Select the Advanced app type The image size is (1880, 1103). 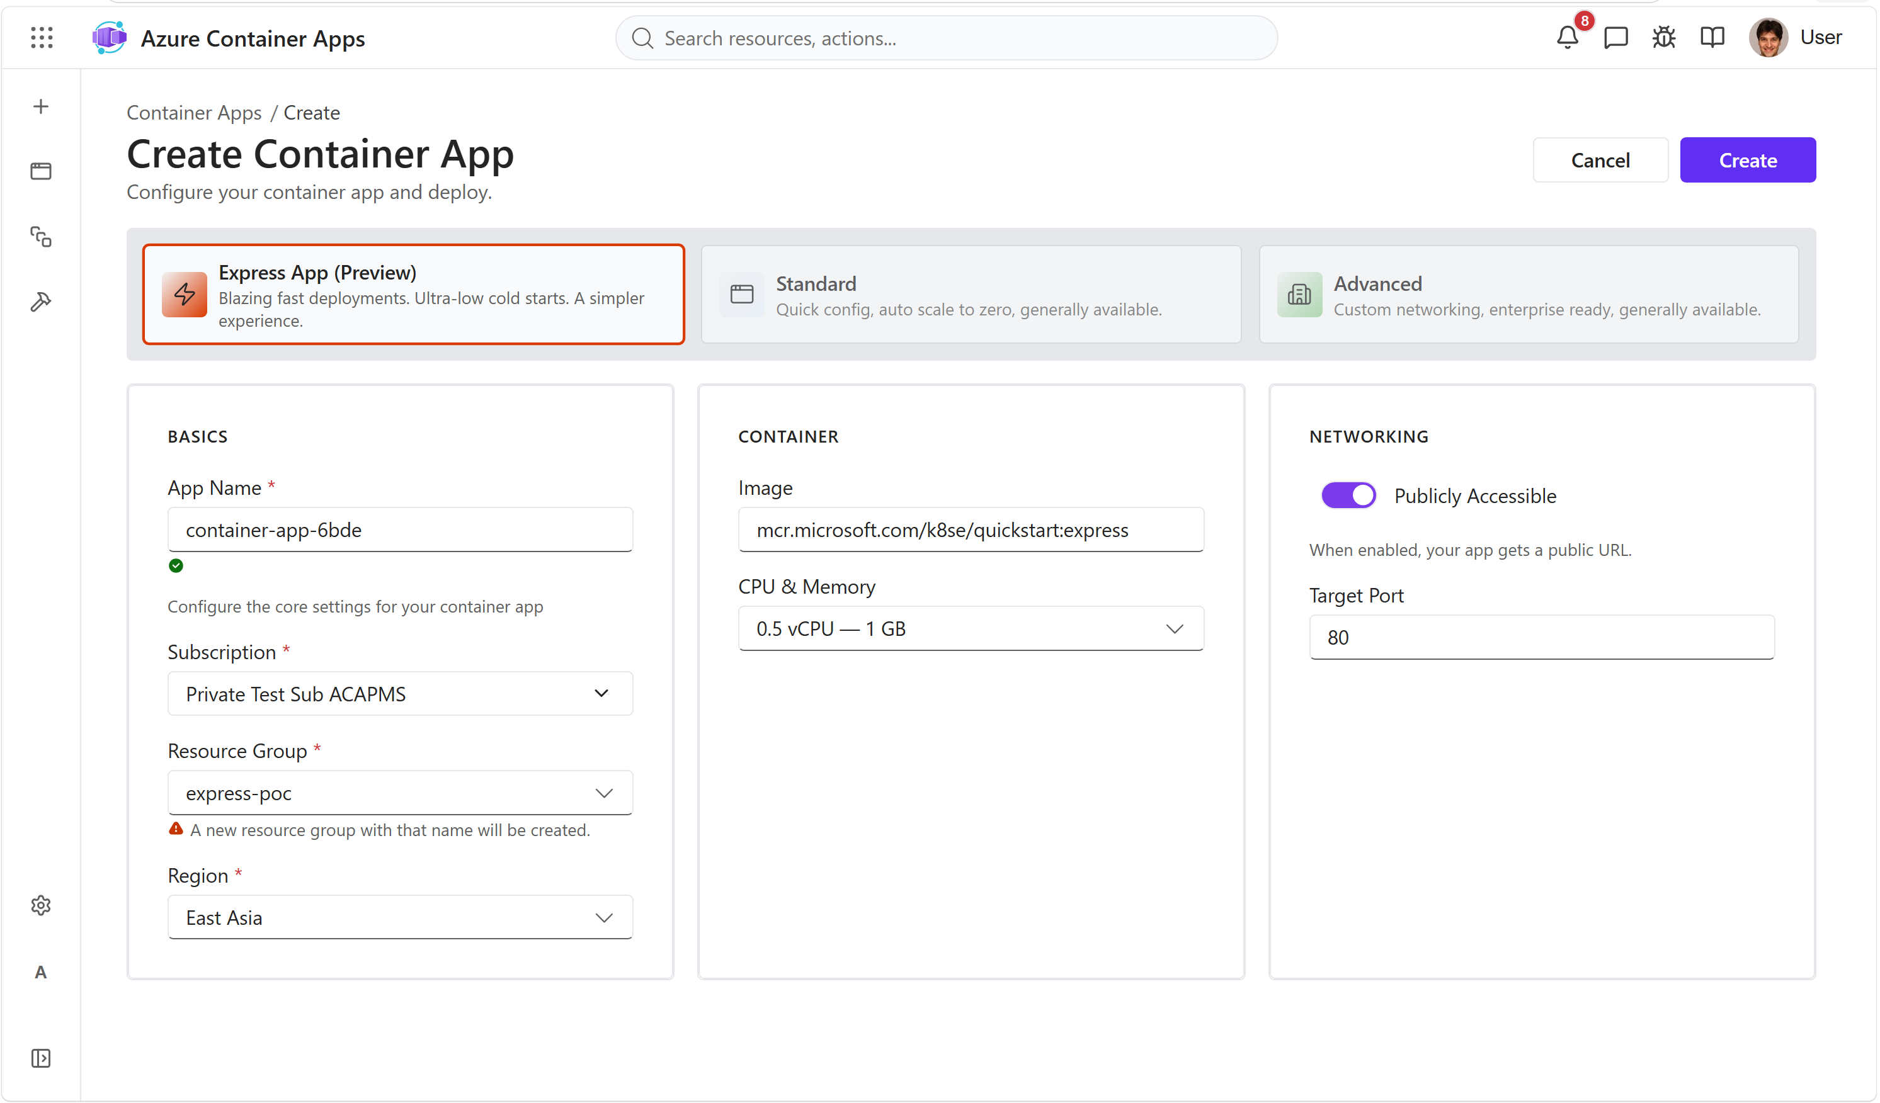click(1529, 295)
